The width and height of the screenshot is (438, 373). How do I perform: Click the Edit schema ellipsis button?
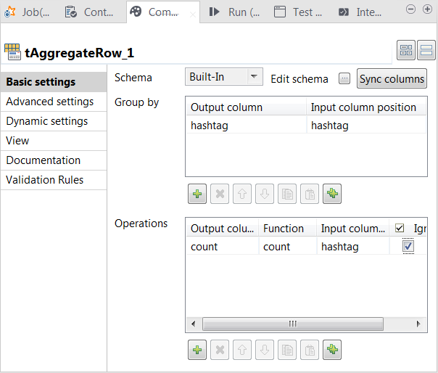coord(344,78)
